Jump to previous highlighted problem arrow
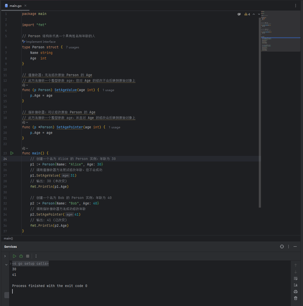The image size is (303, 306). (254, 14)
